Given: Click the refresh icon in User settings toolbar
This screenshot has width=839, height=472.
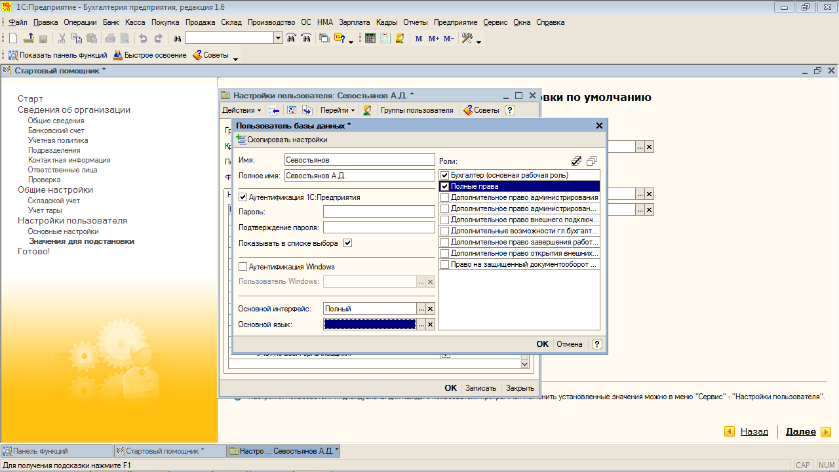Looking at the screenshot, I should point(292,110).
